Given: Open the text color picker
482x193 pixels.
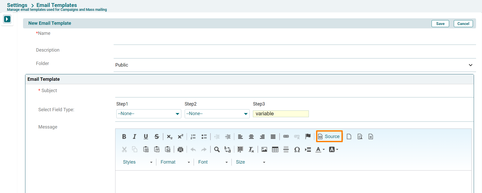Looking at the screenshot, I should 320,149.
